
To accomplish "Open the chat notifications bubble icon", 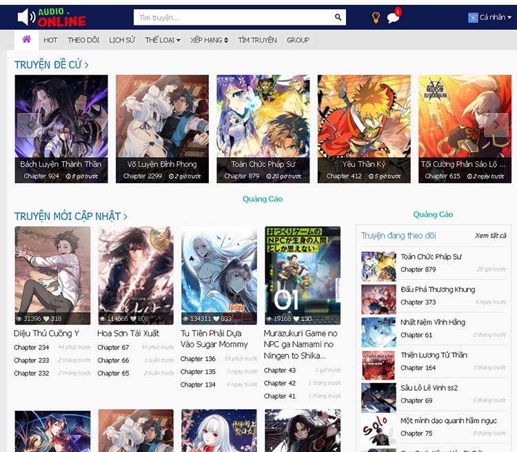I will coord(393,18).
